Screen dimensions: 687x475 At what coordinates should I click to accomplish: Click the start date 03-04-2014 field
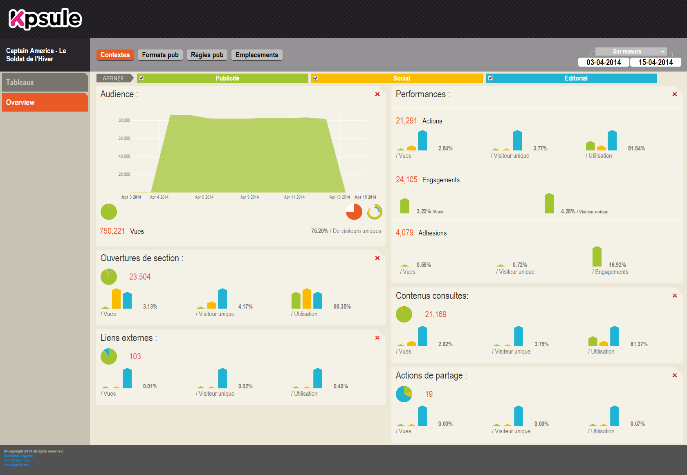(x=603, y=62)
